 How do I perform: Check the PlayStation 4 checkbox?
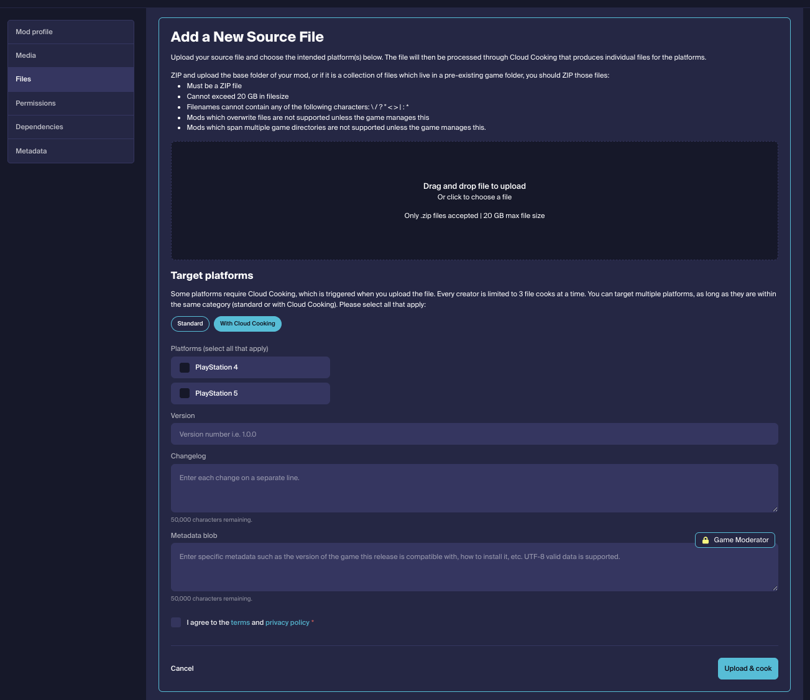point(185,368)
